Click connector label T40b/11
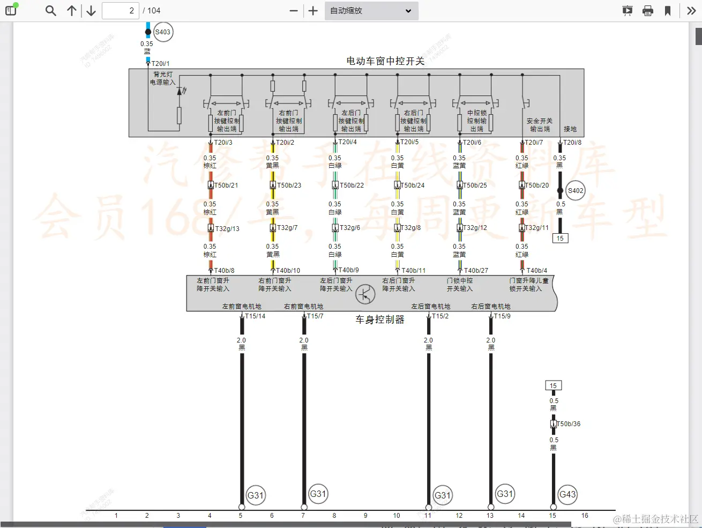Image resolution: width=702 pixels, height=528 pixels. coord(413,271)
